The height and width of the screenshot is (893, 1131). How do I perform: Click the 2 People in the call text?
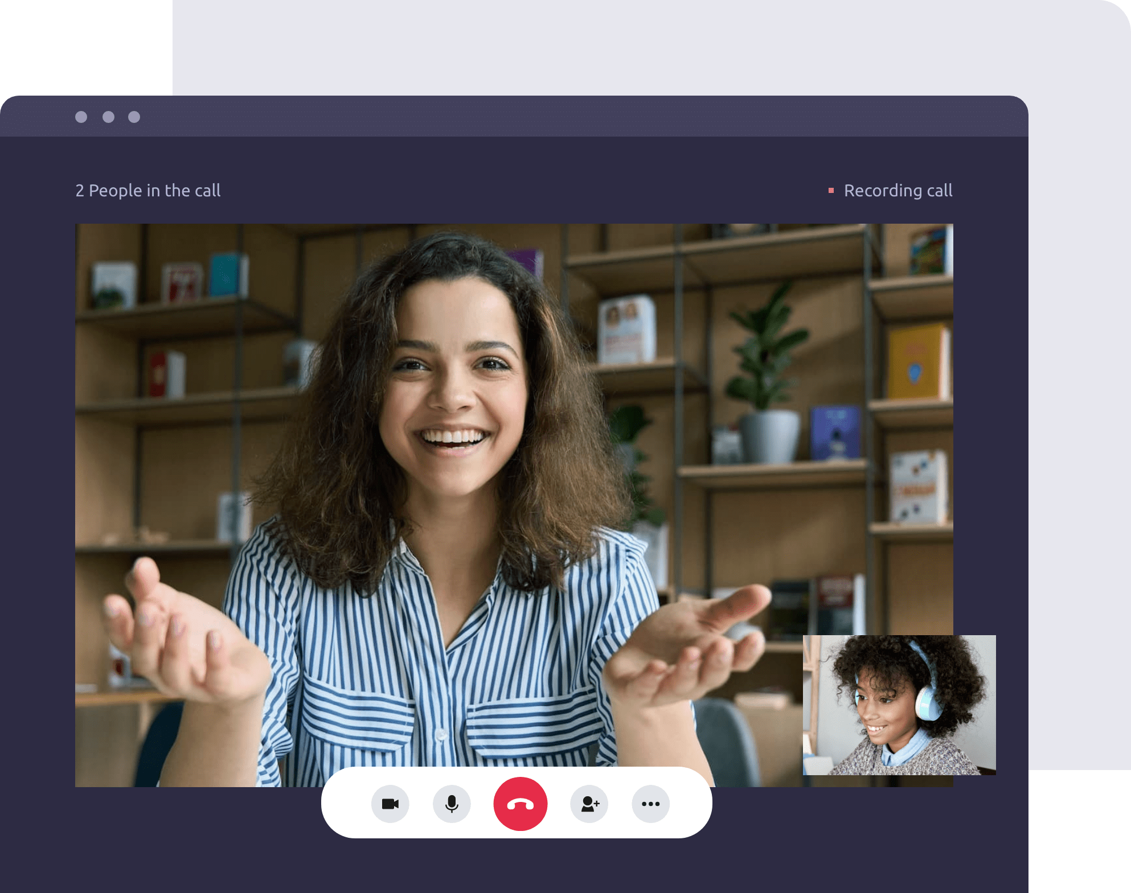(x=148, y=191)
